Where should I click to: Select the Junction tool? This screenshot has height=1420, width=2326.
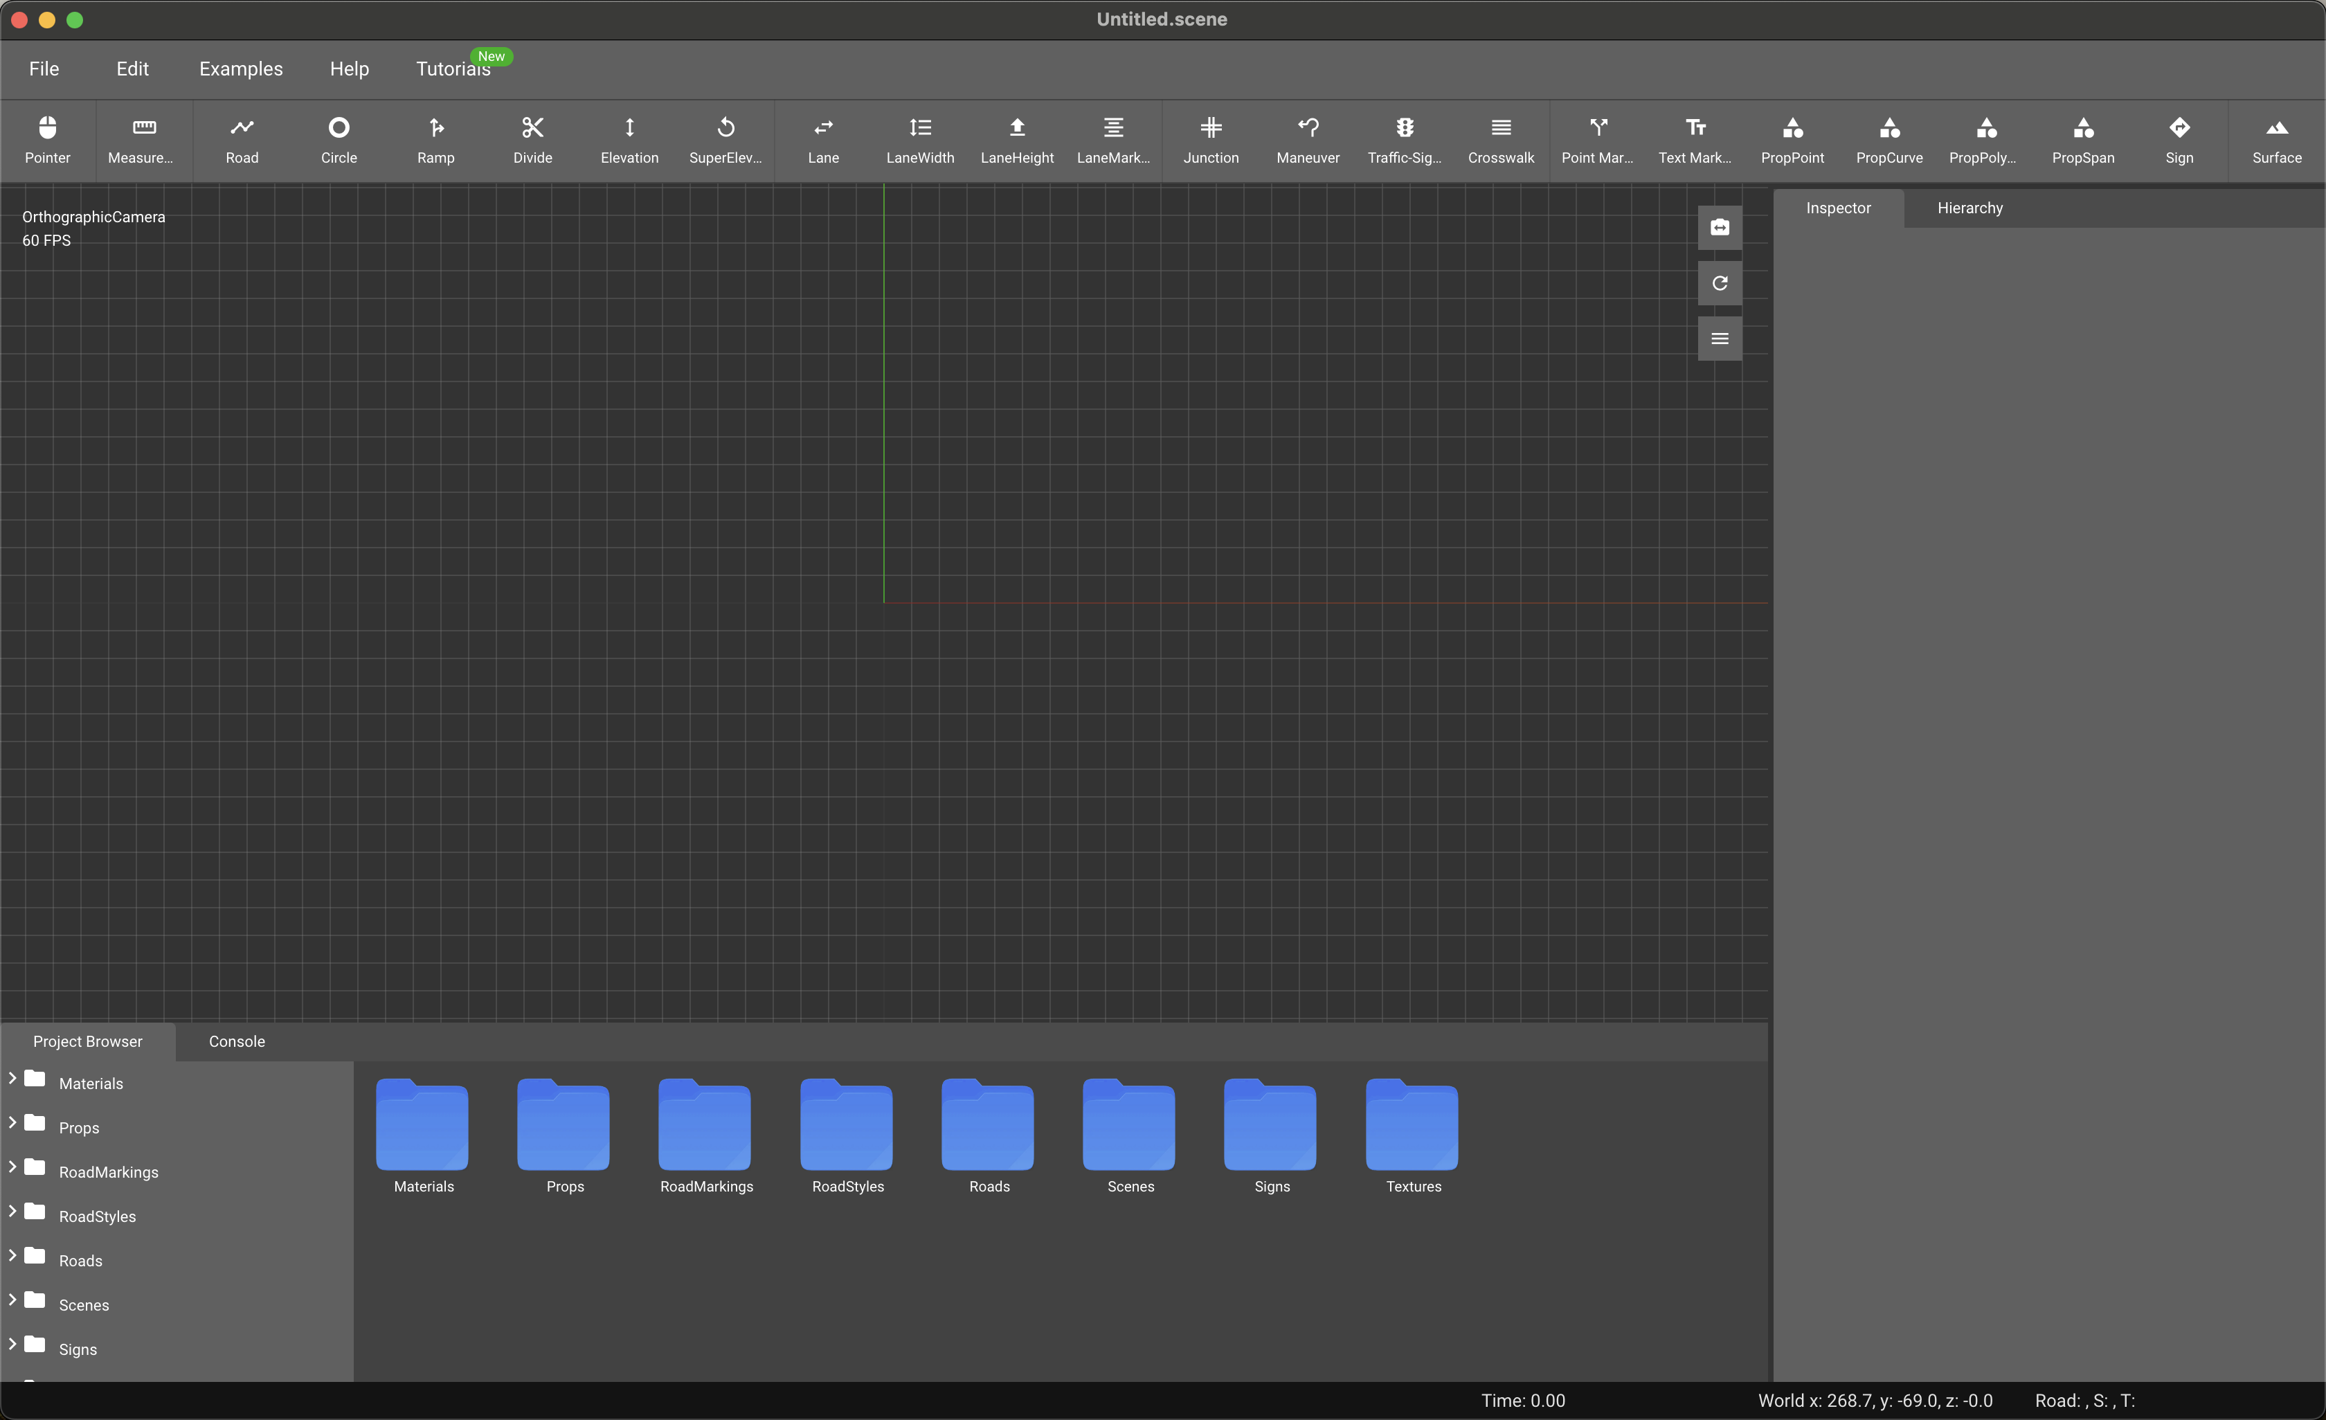1211,141
